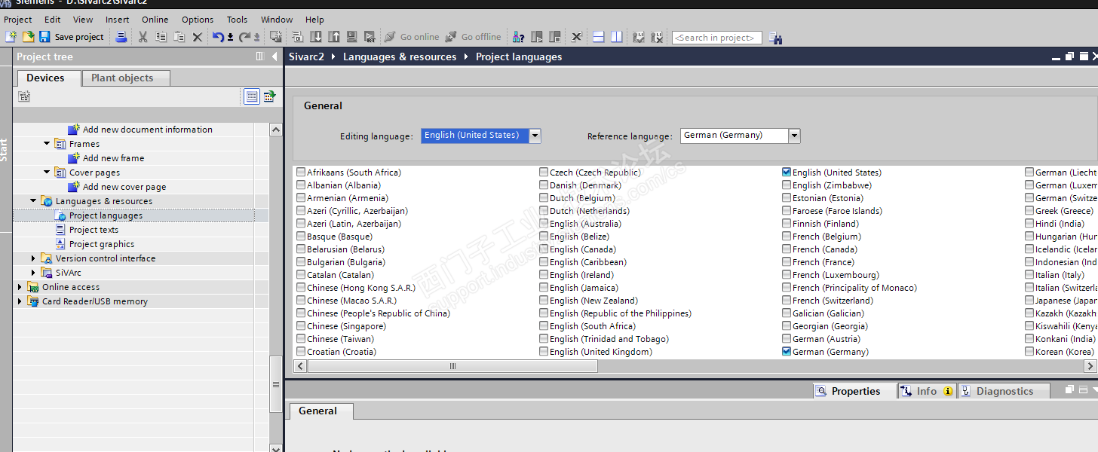Click the cross-references X icon in toolbar
The image size is (1098, 452).
click(x=576, y=37)
